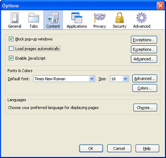Open pop-up Exceptions button

pos(144,40)
